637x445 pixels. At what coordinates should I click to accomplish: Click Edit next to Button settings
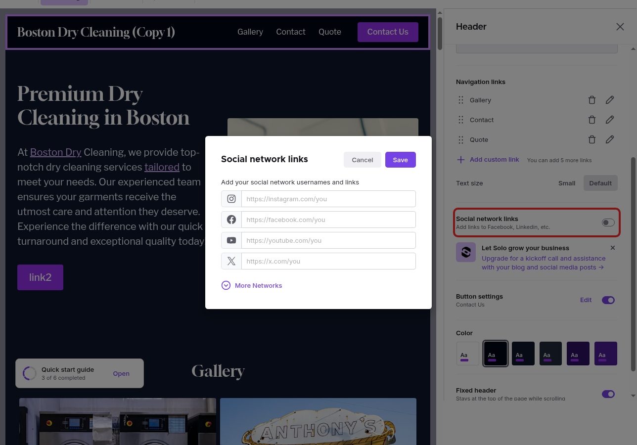[x=586, y=300]
